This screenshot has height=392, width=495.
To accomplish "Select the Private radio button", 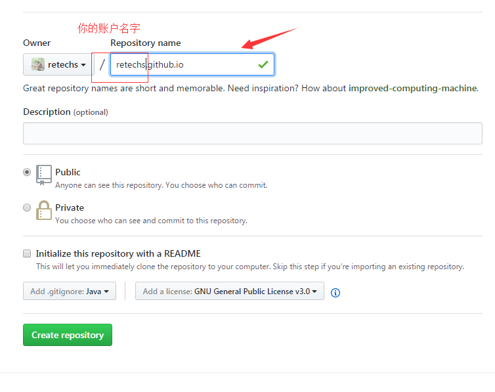I will pyautogui.click(x=27, y=207).
